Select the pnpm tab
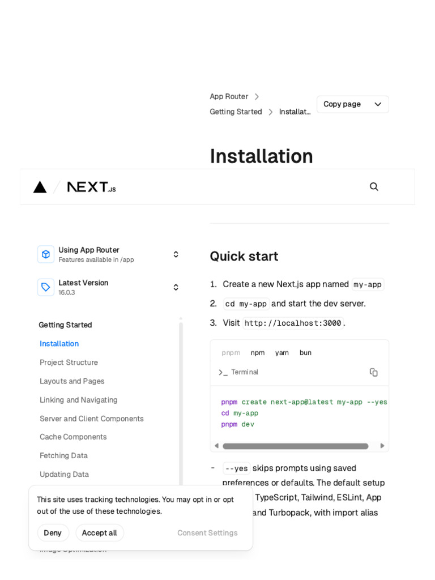 [231, 353]
